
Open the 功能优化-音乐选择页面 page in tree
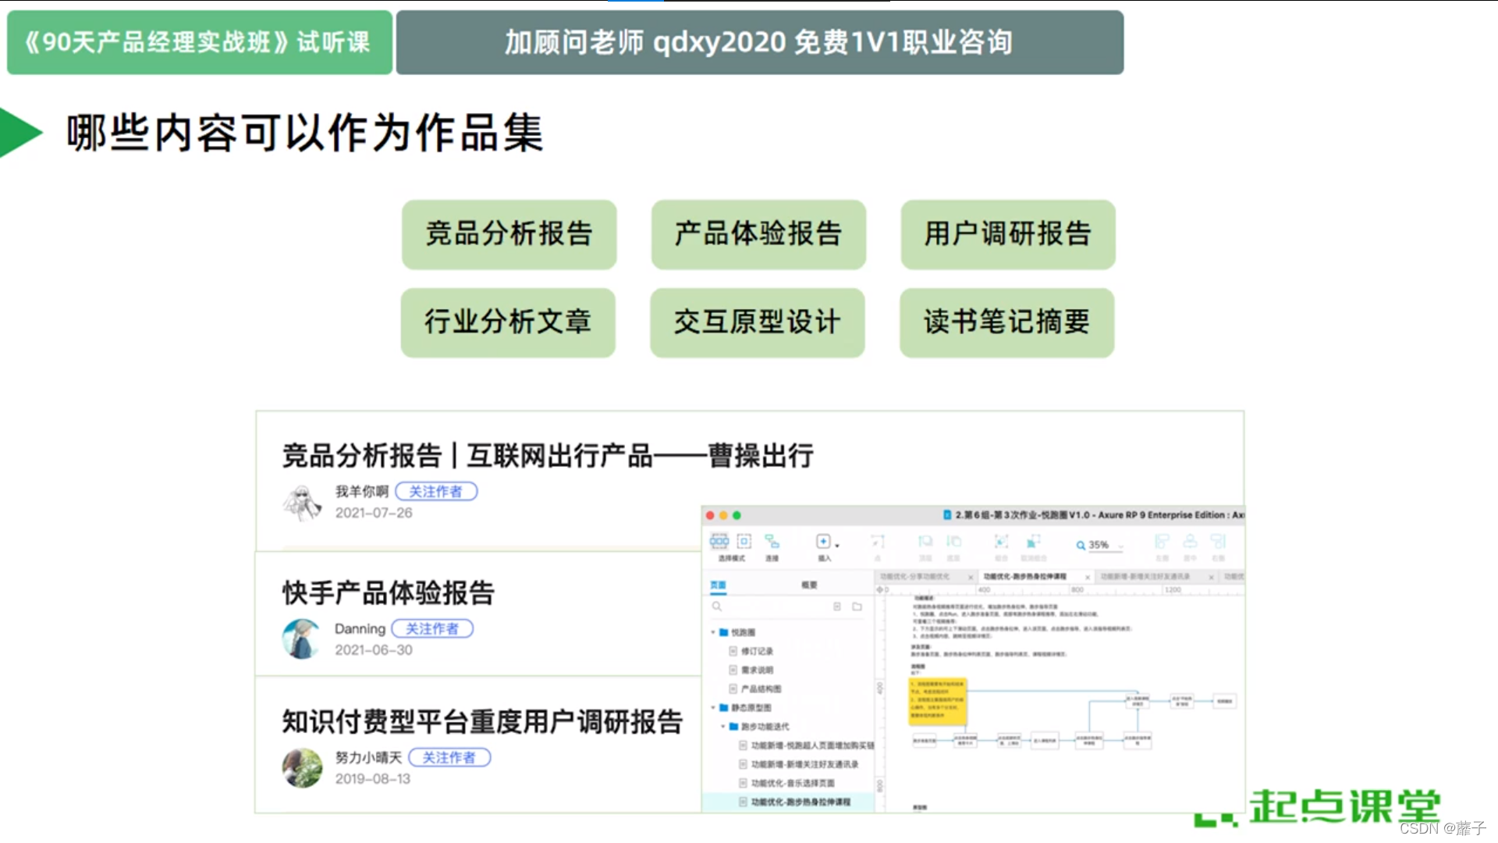(788, 783)
